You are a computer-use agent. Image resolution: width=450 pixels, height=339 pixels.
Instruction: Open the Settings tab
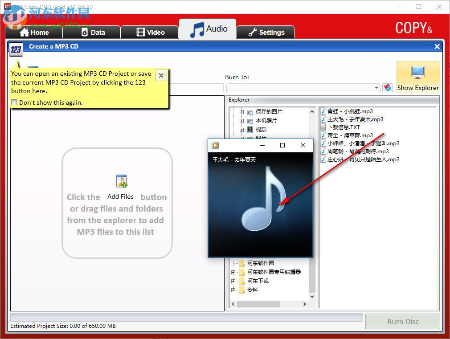(x=266, y=32)
